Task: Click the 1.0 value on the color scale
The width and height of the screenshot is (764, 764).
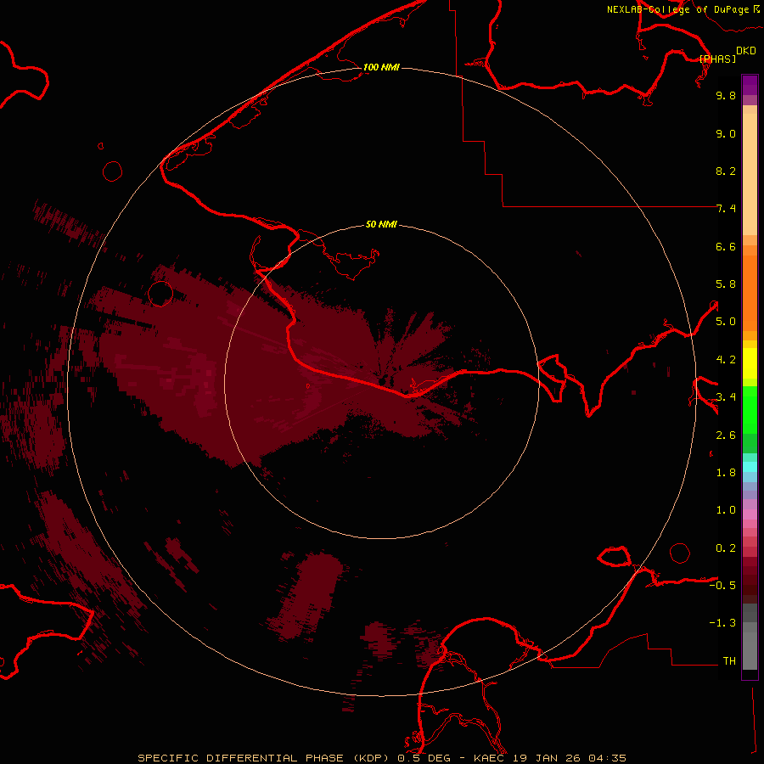Action: click(726, 510)
